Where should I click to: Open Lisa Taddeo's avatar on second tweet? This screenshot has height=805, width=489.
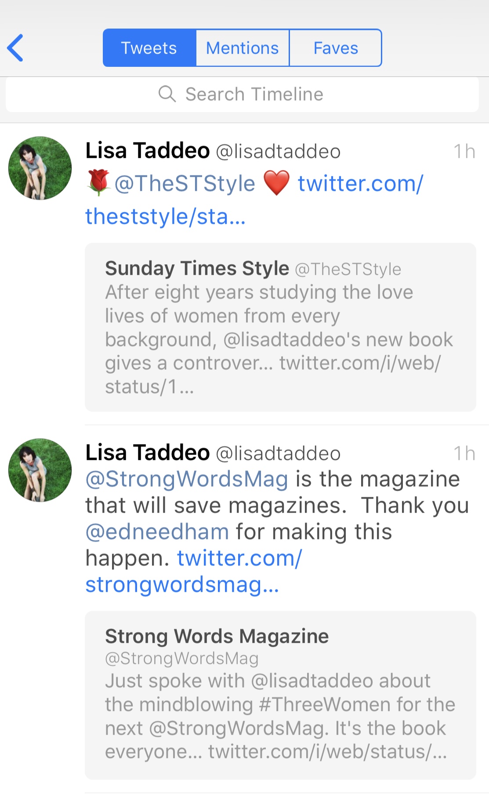[40, 470]
